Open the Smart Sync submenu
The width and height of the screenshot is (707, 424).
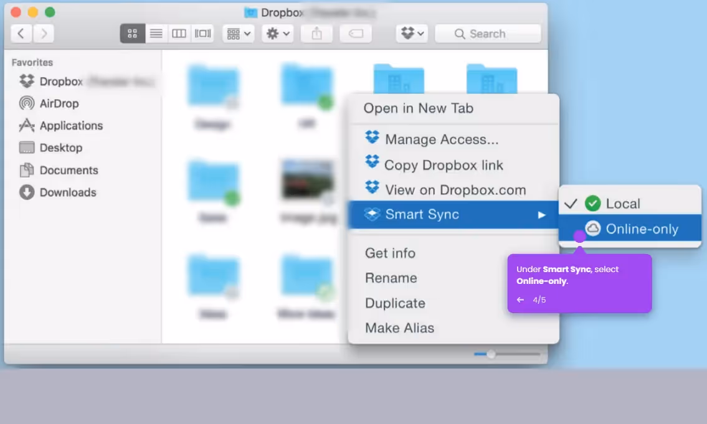coord(453,214)
